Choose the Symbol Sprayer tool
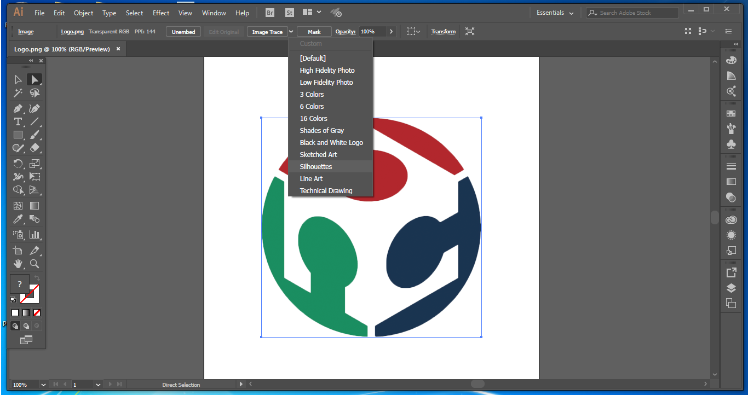This screenshot has height=395, width=748. point(18,235)
